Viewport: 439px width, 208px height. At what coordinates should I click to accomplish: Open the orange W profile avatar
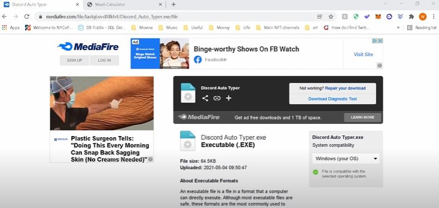point(422,17)
